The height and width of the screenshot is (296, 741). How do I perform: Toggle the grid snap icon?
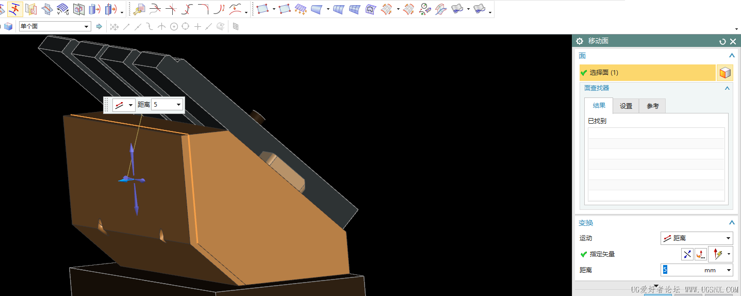[236, 26]
